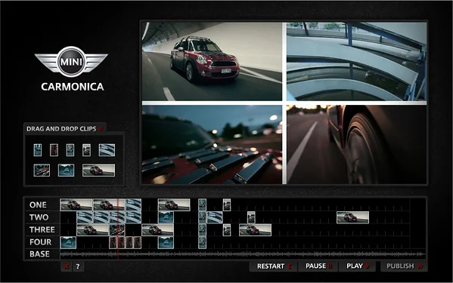Click the PUBLISH button
Screen dimensions: 453x283
[x=404, y=266]
